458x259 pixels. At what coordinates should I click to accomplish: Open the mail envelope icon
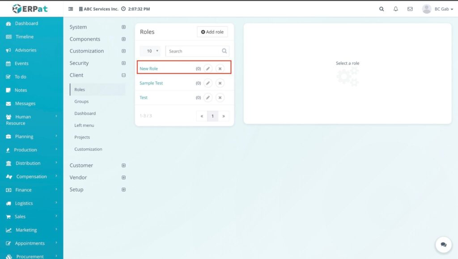(410, 9)
